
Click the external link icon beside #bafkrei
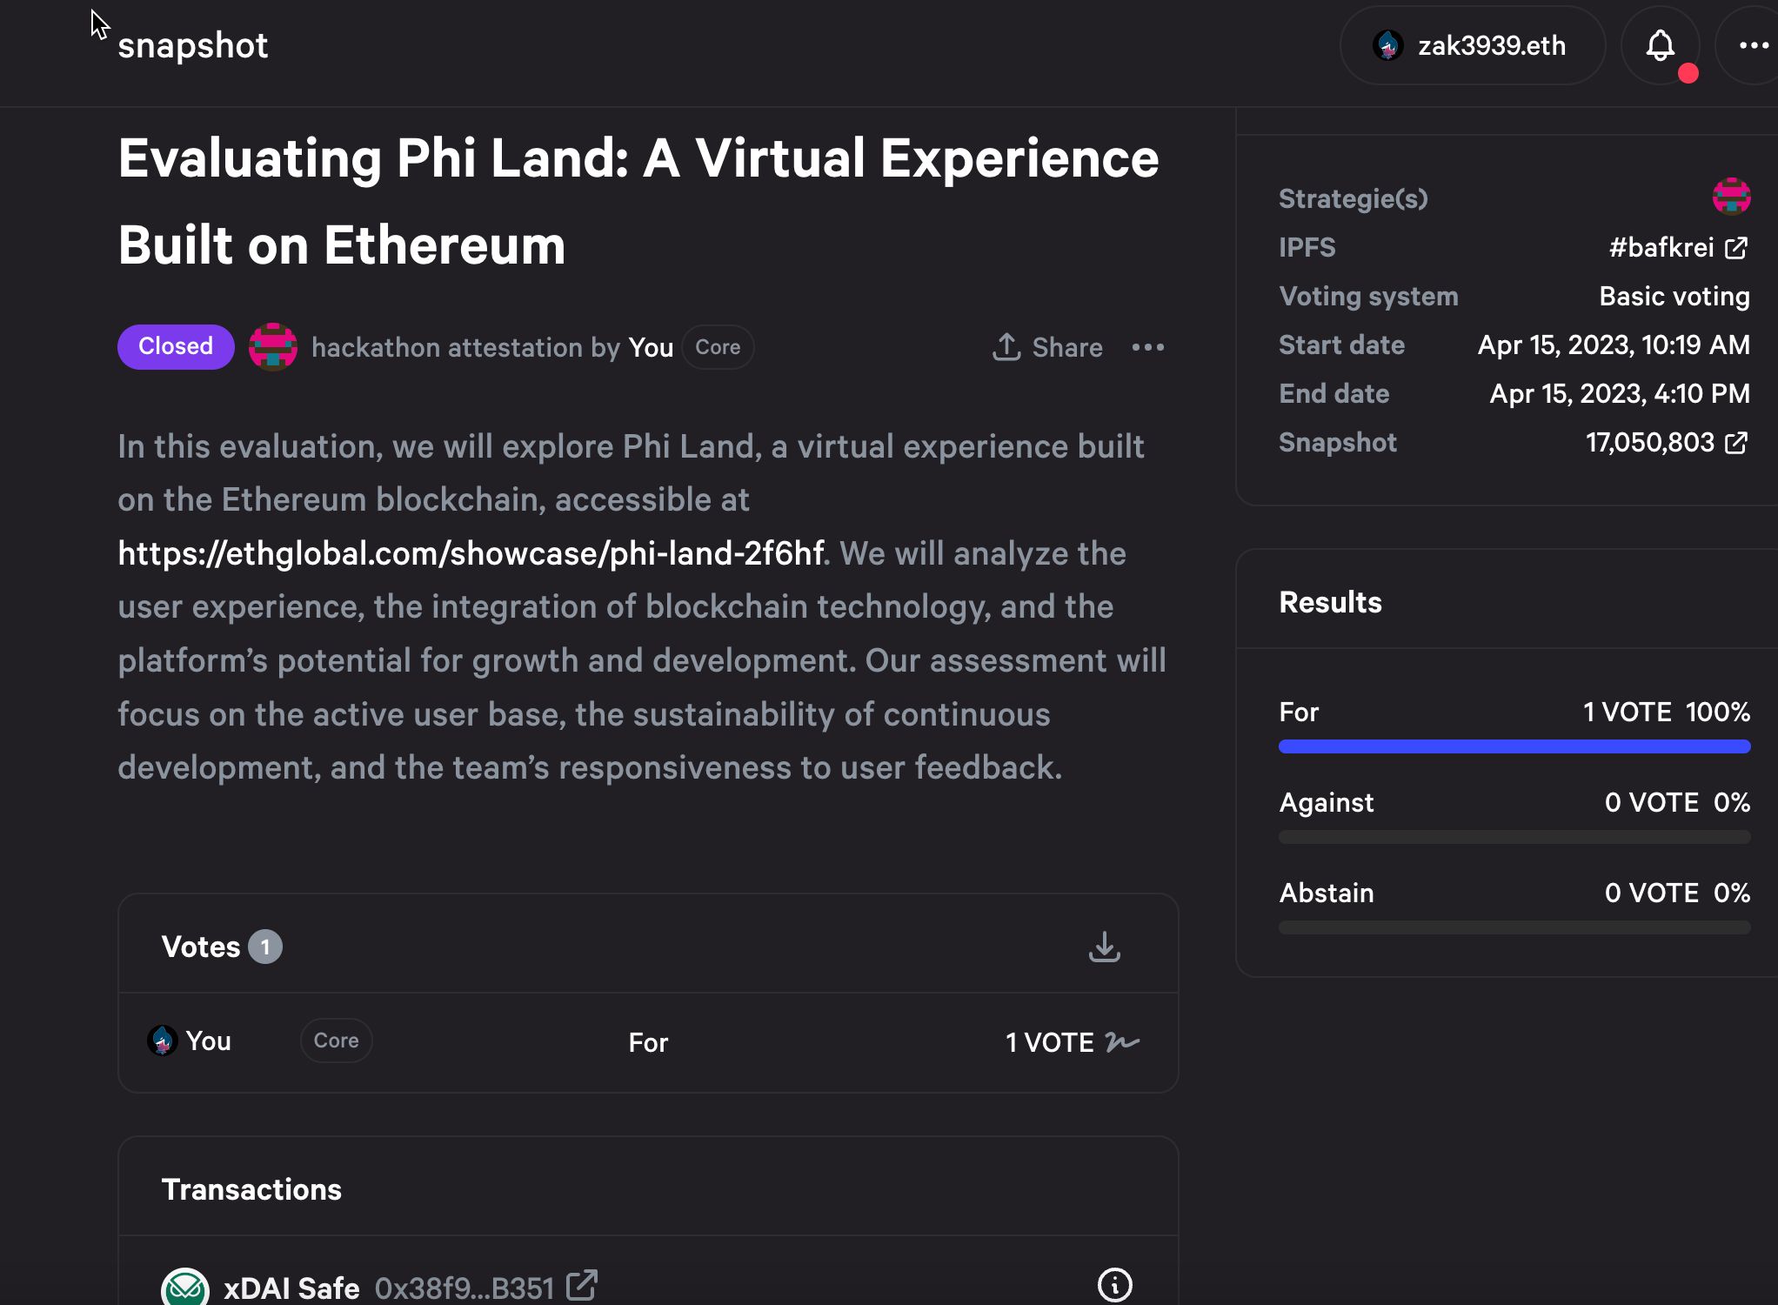pos(1736,248)
